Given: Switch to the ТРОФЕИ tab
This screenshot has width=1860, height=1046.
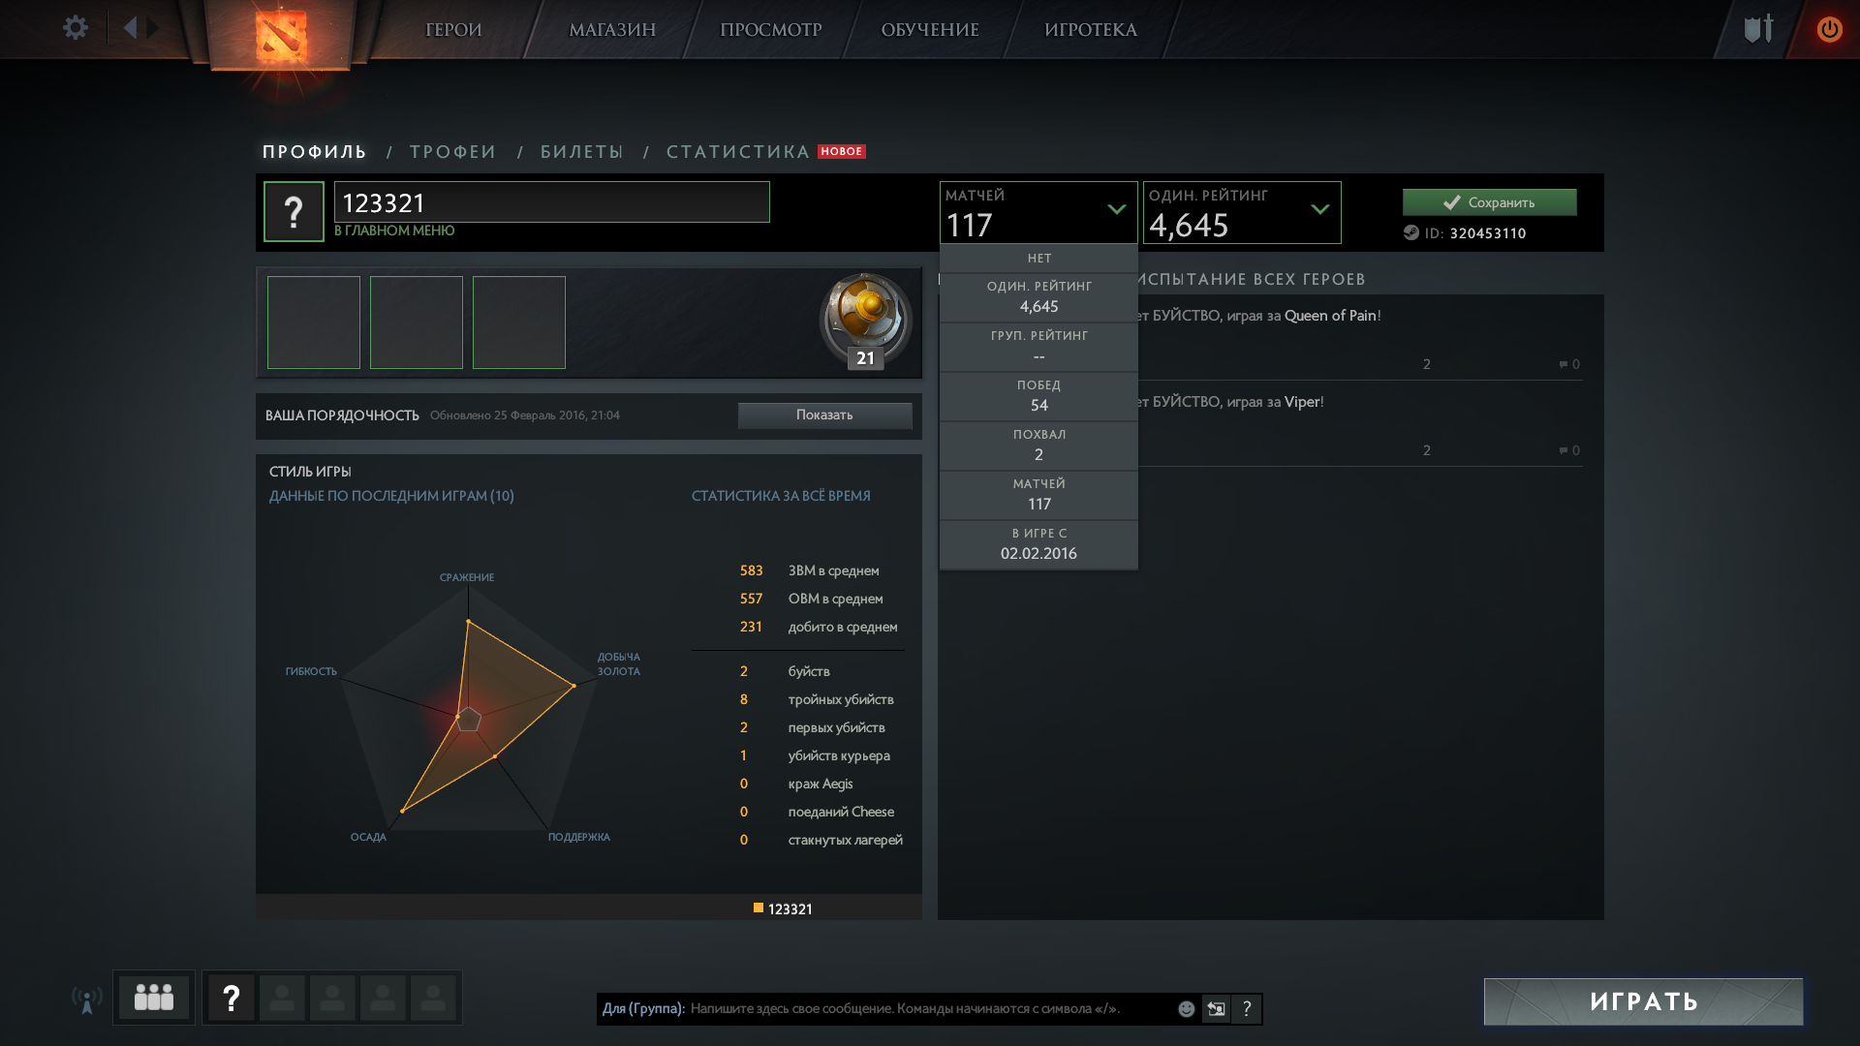Looking at the screenshot, I should [453, 152].
